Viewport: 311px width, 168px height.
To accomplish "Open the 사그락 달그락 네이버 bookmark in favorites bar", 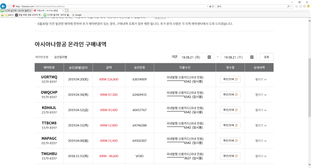I will [57, 15].
